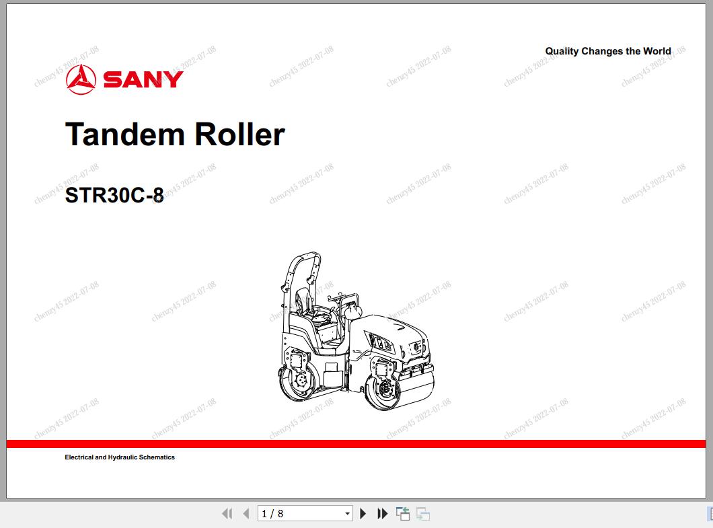The image size is (713, 528).
Task: Go to the first page
Action: click(x=227, y=513)
